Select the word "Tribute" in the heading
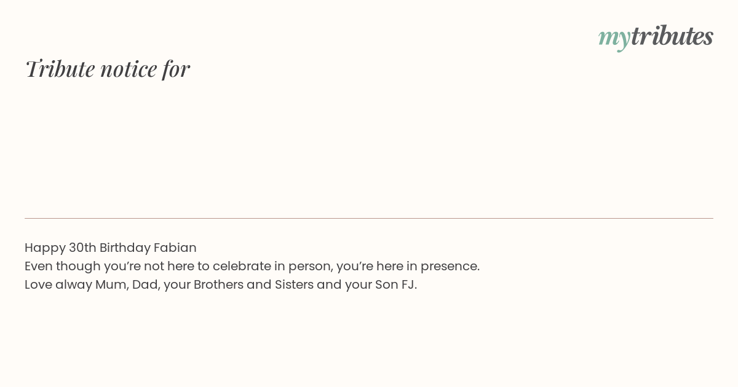This screenshot has width=738, height=387. click(60, 69)
